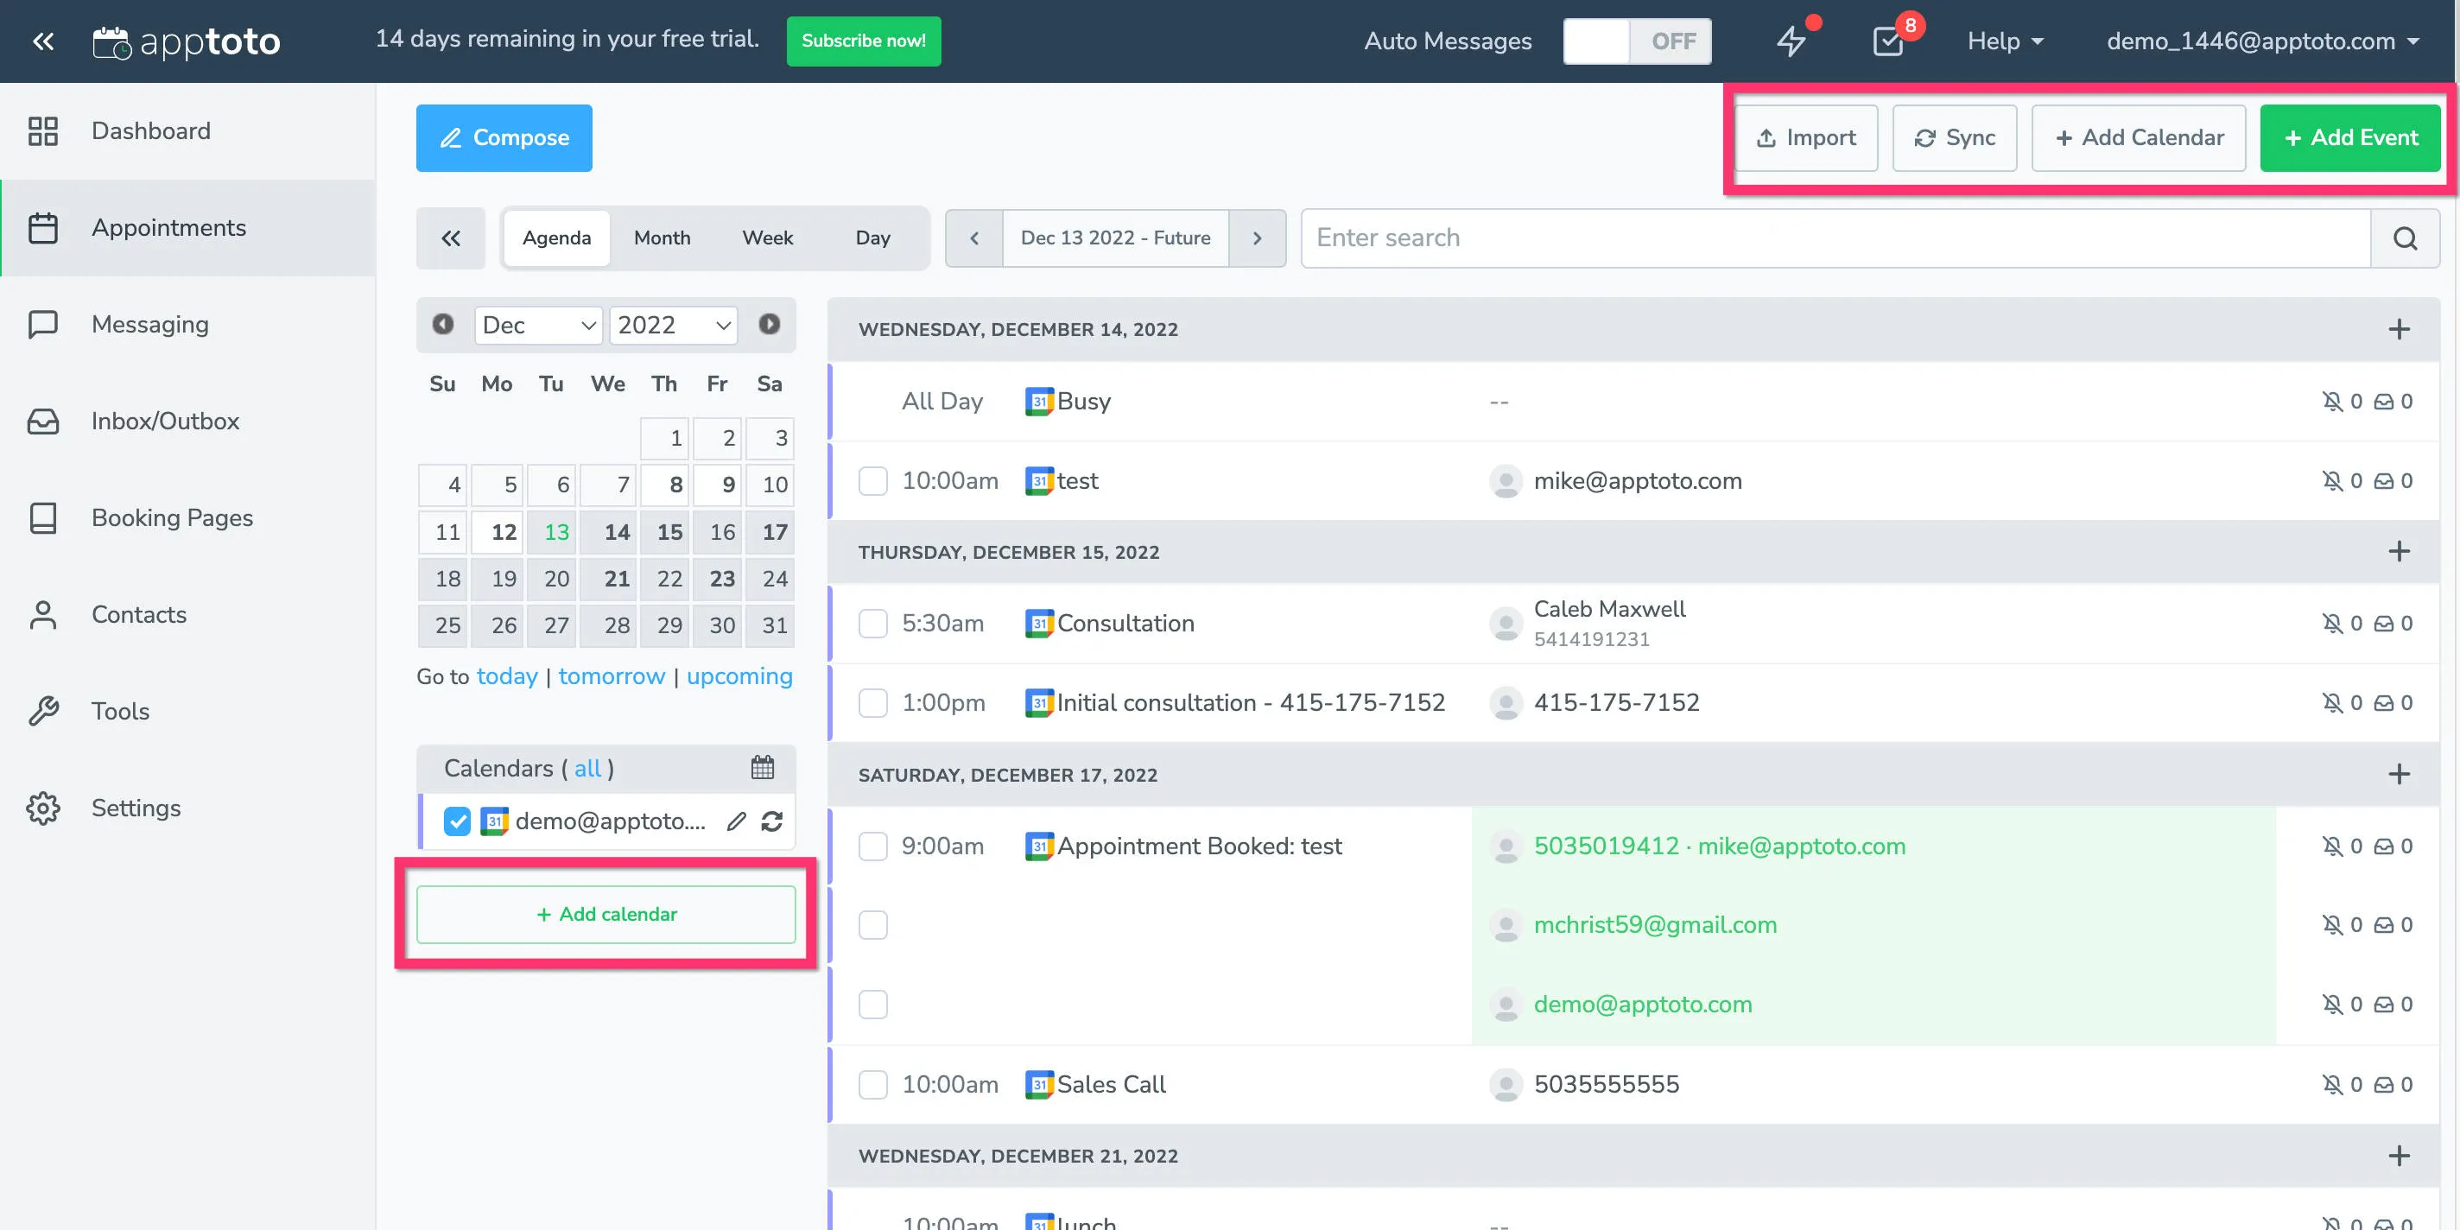Uncheck the demo@apptoto calendar checkbox
Screen dimensions: 2460x1230
[x=458, y=821]
